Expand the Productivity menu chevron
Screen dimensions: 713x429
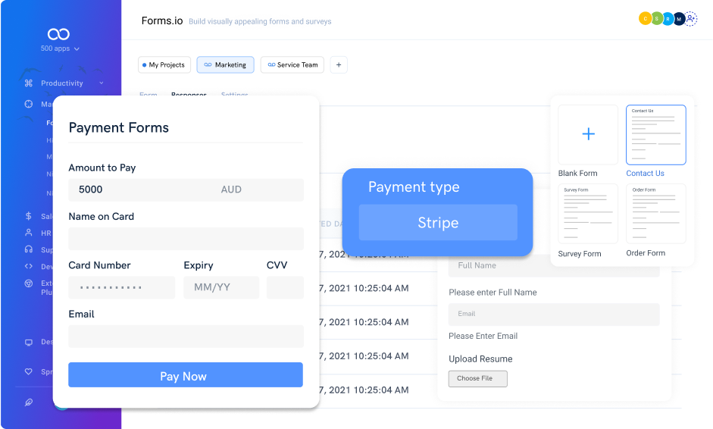pos(101,83)
